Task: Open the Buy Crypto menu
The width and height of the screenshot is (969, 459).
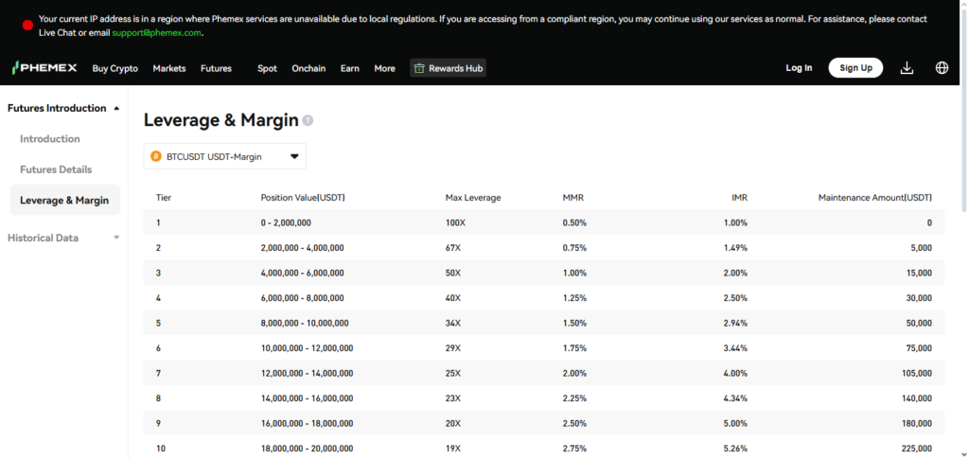Action: click(115, 68)
